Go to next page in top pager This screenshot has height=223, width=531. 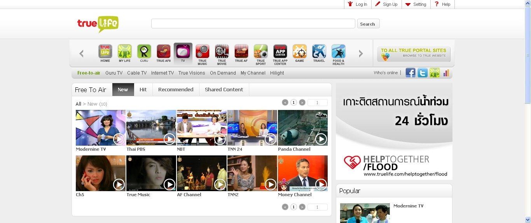[302, 103]
